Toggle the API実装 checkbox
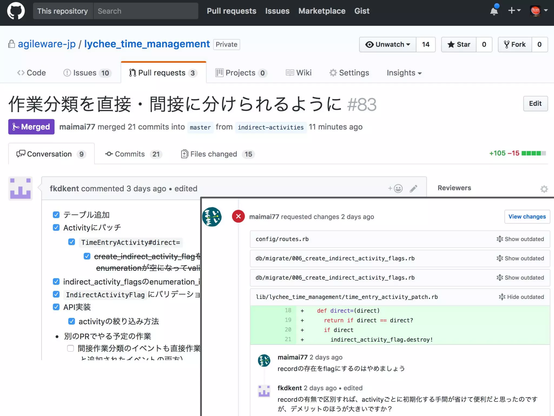The height and width of the screenshot is (416, 554). (x=56, y=307)
